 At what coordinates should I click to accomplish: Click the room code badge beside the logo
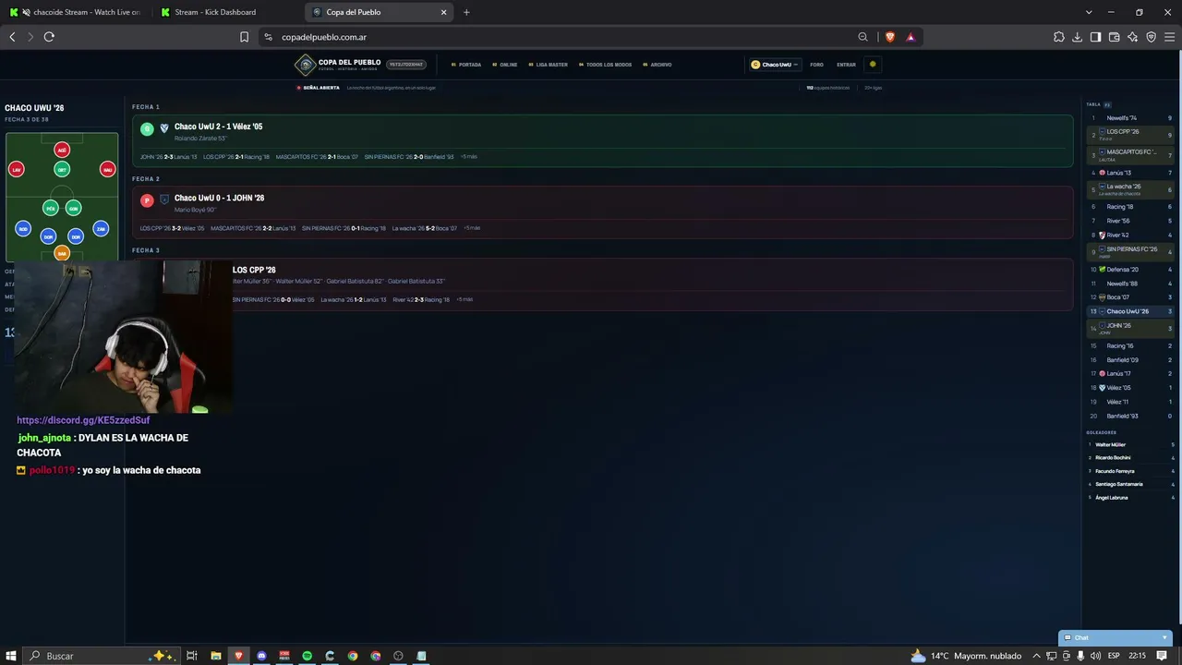tap(406, 65)
